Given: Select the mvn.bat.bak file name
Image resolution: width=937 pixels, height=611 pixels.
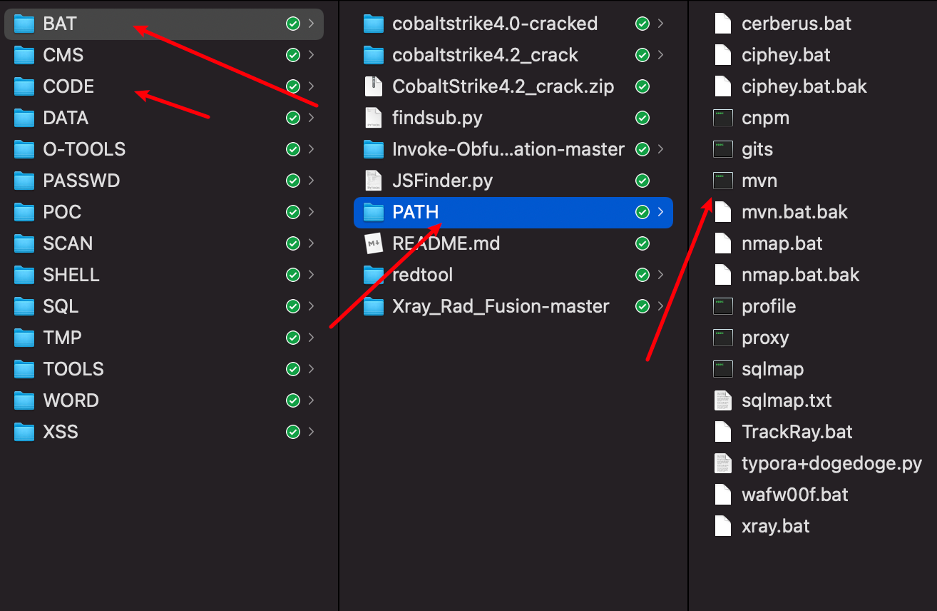Looking at the screenshot, I should click(794, 213).
